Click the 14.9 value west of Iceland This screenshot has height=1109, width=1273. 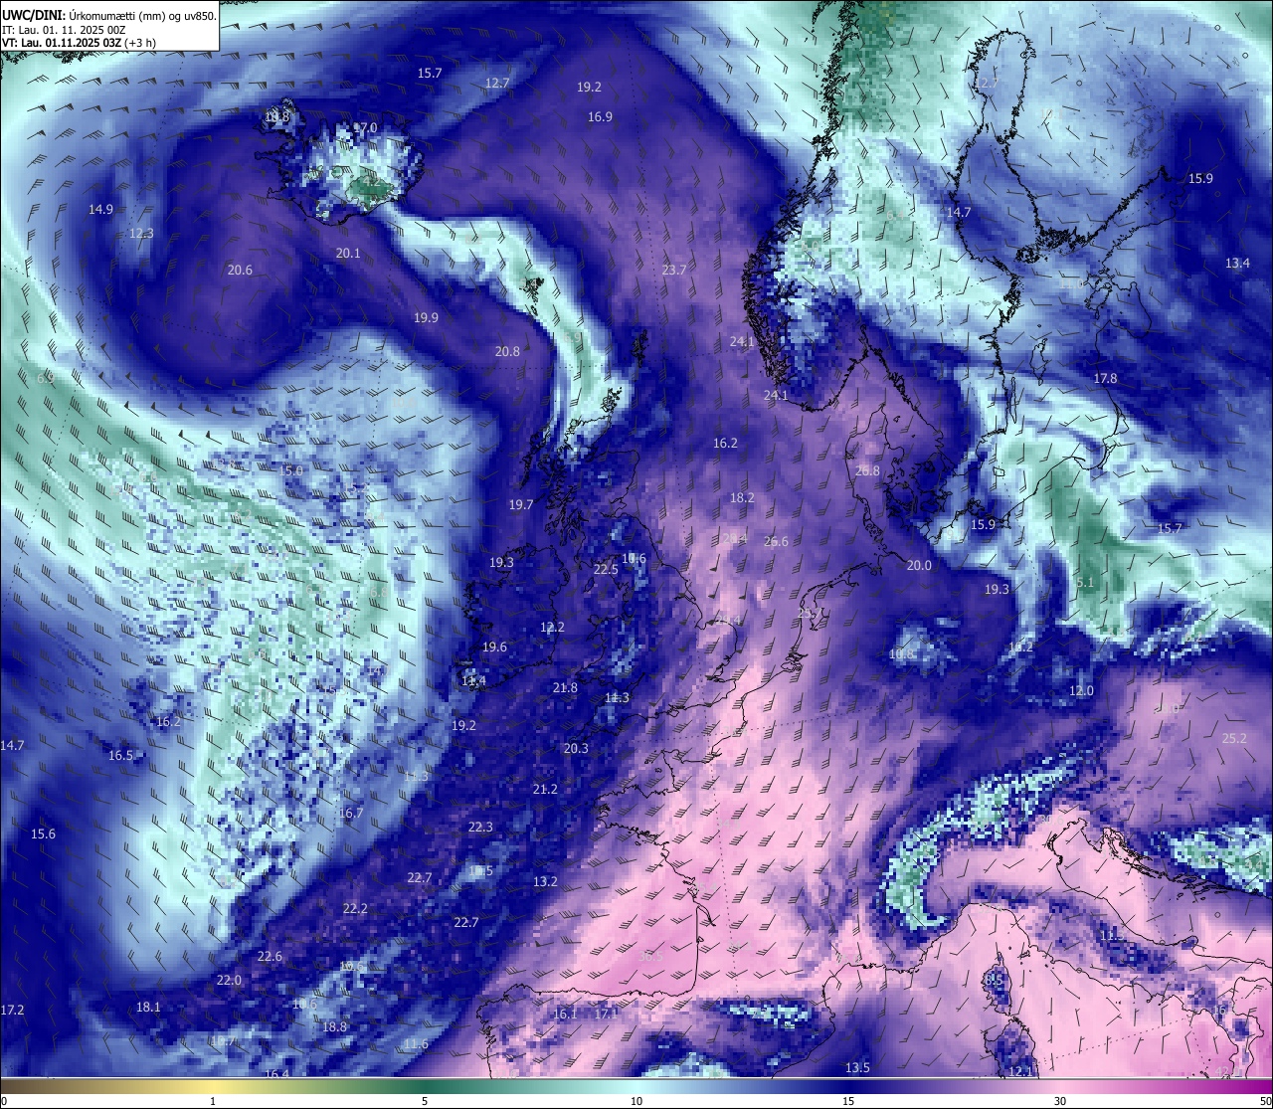[x=100, y=209]
